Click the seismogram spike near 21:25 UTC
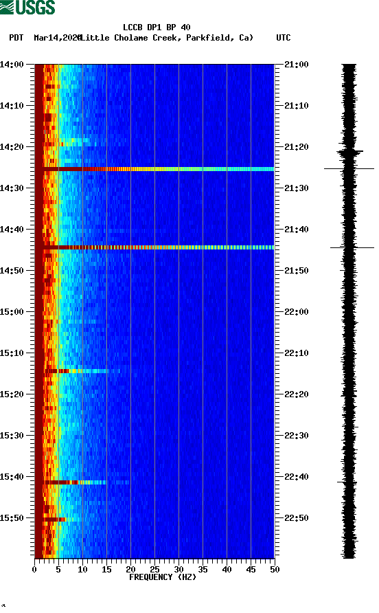This screenshot has width=379, height=613. [349, 168]
